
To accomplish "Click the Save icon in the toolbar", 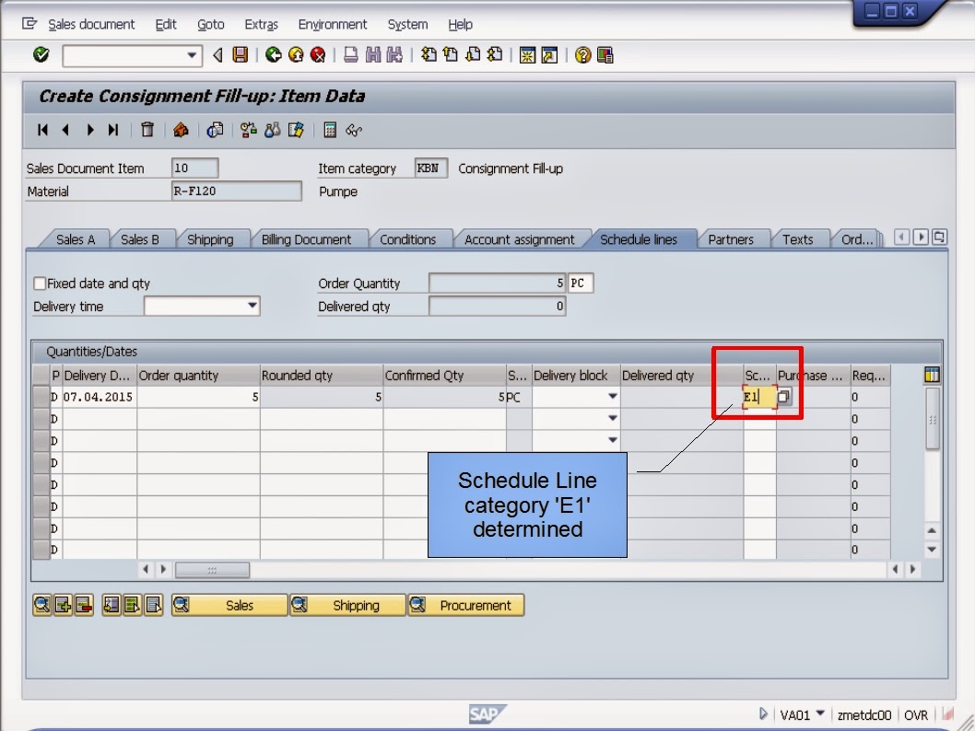I will pos(240,54).
